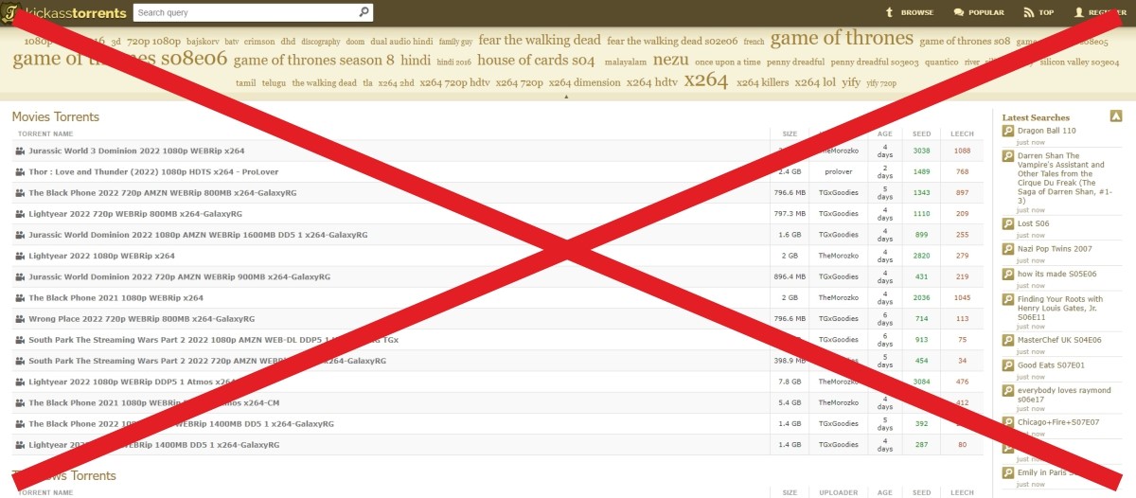Click search icon beside MasterChef UK S04E06
The image size is (1136, 498).
[x=1008, y=339]
